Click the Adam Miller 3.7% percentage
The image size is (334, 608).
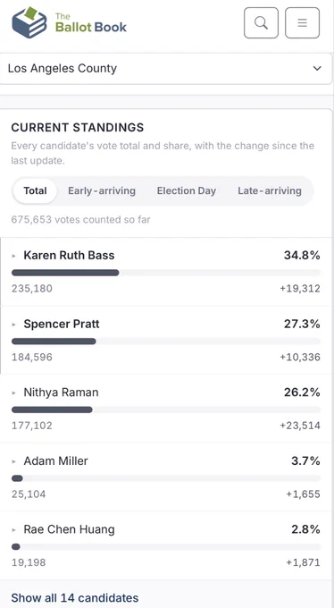click(305, 461)
